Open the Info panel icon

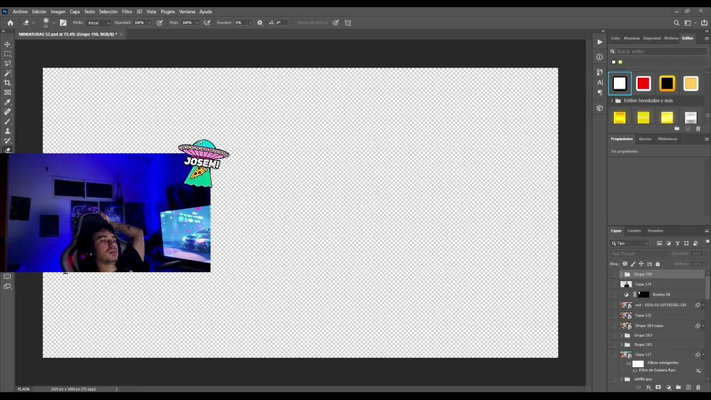pyautogui.click(x=599, y=57)
